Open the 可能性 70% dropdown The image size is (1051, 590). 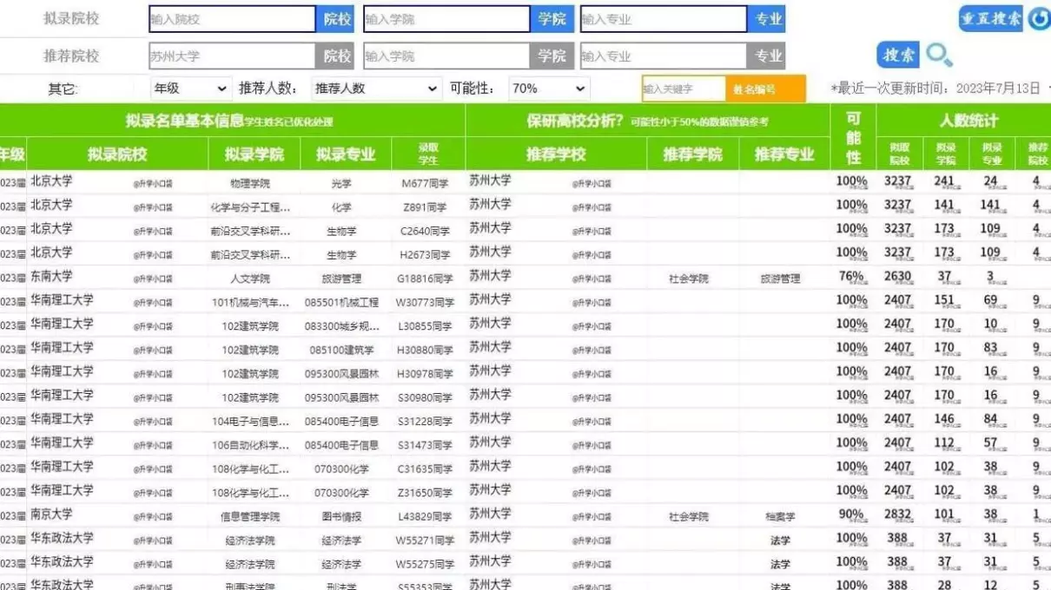coord(548,88)
